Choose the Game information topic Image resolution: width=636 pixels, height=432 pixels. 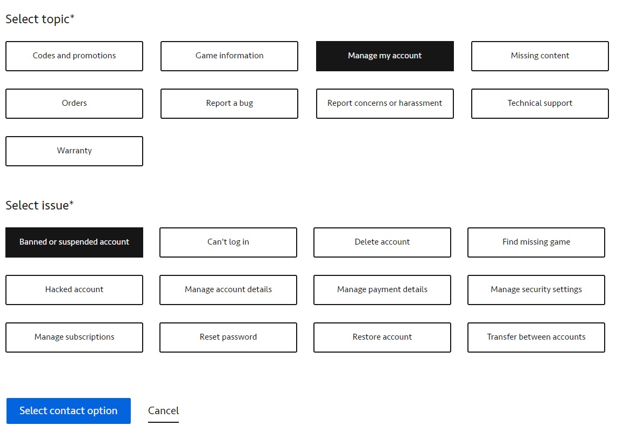point(229,56)
